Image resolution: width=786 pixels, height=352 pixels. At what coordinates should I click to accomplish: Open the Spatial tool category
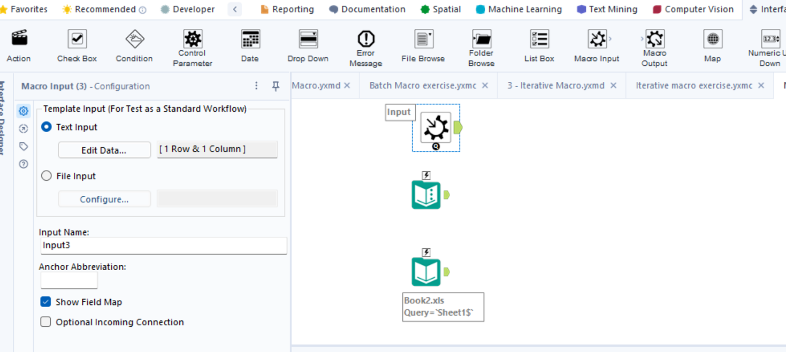[x=441, y=9]
